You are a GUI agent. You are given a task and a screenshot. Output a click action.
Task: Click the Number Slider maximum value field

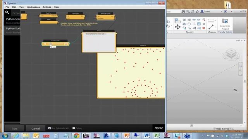click(x=66, y=44)
